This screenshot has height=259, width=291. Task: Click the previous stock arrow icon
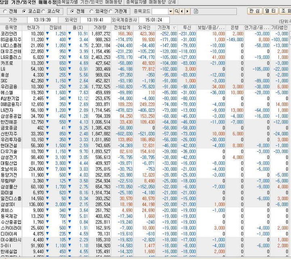click(182, 11)
